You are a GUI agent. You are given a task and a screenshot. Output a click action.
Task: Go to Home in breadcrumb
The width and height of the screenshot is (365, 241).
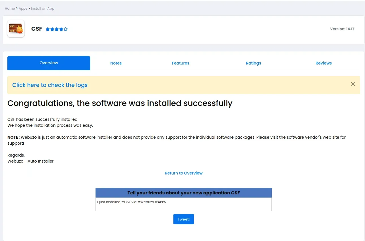[10, 9]
